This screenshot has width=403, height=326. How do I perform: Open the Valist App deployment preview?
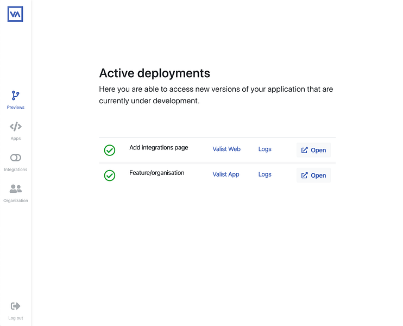(313, 175)
